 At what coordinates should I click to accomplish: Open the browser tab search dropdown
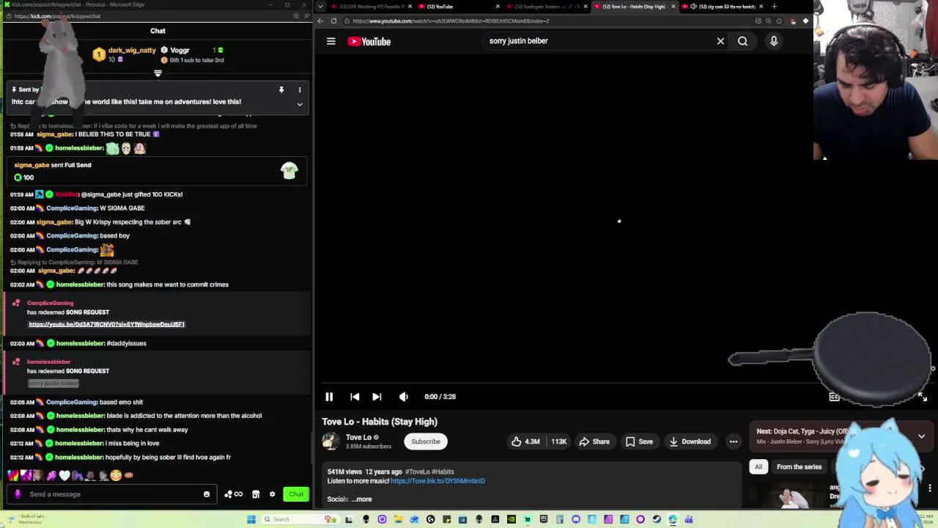click(x=320, y=7)
